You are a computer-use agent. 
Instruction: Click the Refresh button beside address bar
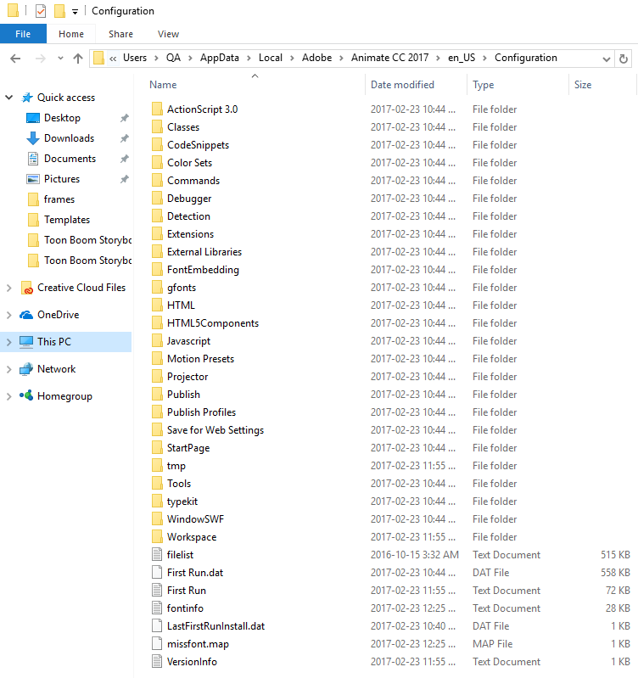point(624,59)
